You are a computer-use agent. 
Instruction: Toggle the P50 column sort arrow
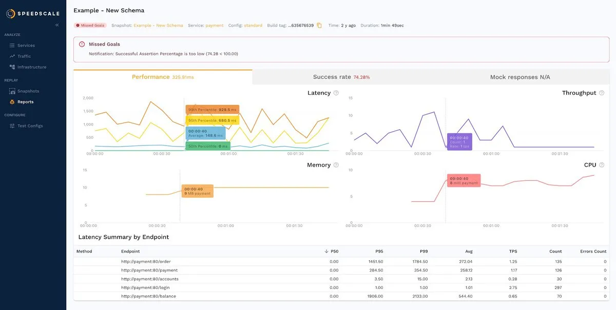[326, 251]
